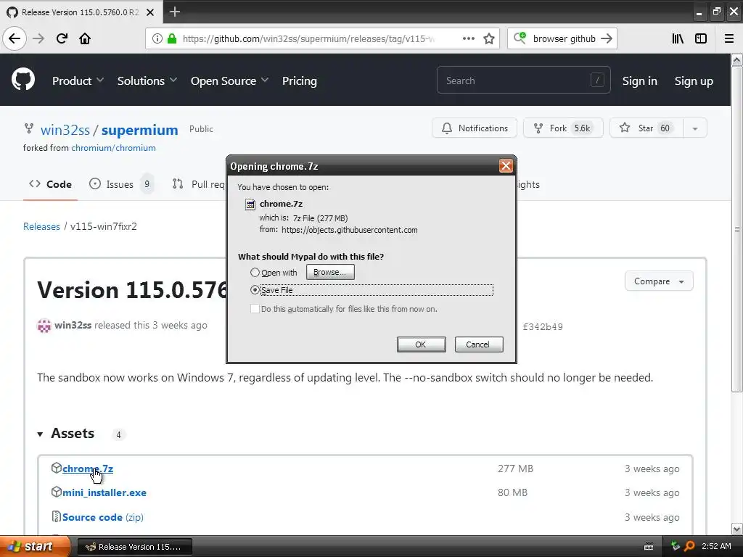Click the green padlock security icon
743x557 pixels.
(x=172, y=38)
